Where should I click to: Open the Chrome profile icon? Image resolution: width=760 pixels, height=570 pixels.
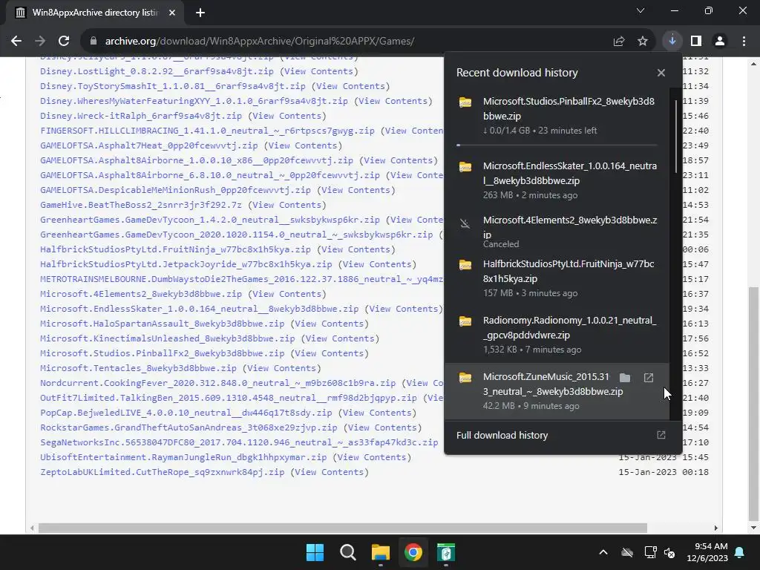pyautogui.click(x=720, y=42)
